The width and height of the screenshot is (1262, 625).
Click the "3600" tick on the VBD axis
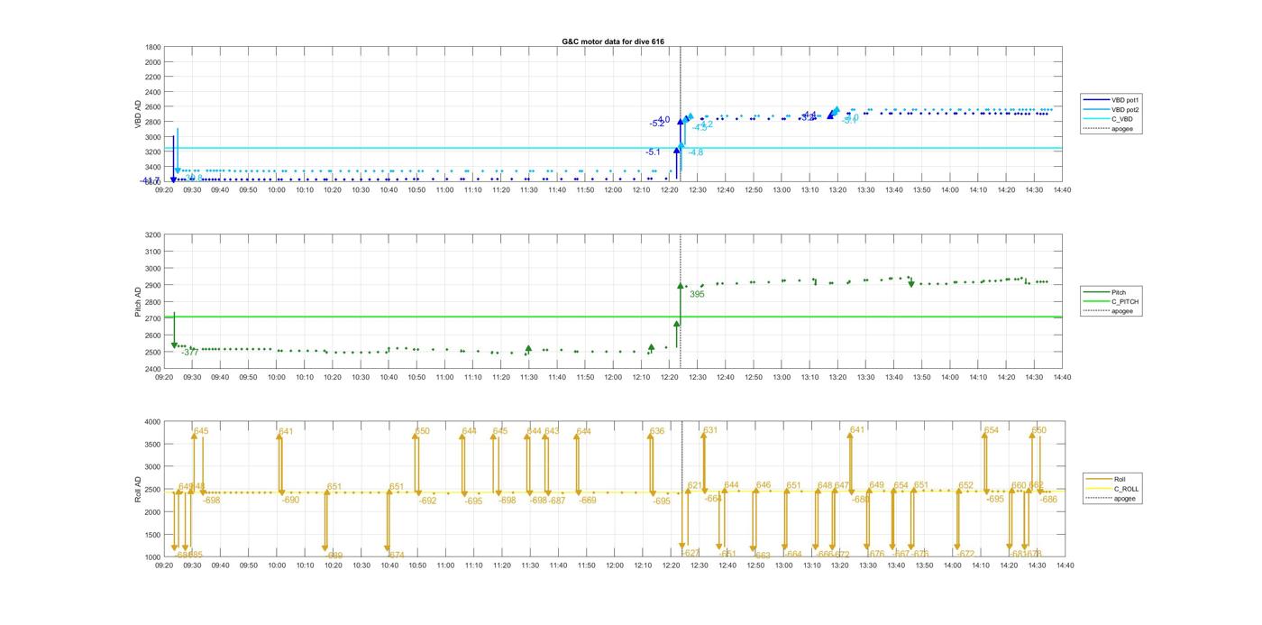153,181
